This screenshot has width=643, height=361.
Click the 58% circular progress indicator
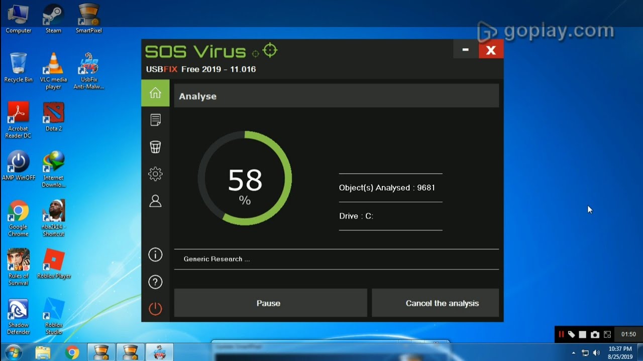(245, 178)
